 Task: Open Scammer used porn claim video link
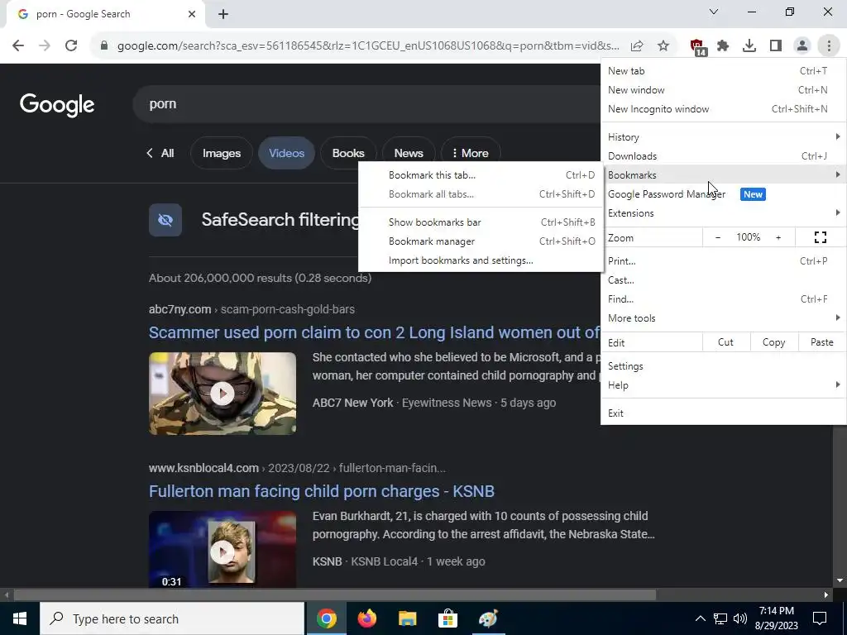pos(374,332)
